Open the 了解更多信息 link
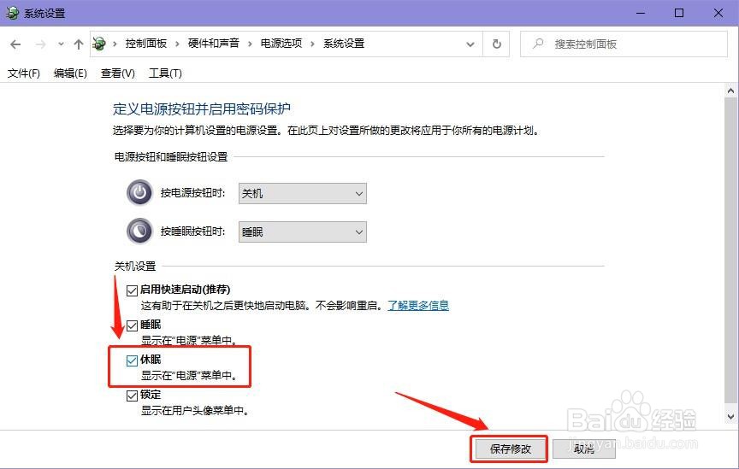Image resolution: width=739 pixels, height=469 pixels. 418,306
